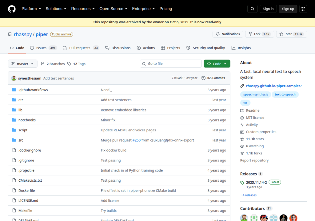Image resolution: width=315 pixels, height=221 pixels.
Task: Open the rhasspy owner link
Action: pyautogui.click(x=23, y=34)
